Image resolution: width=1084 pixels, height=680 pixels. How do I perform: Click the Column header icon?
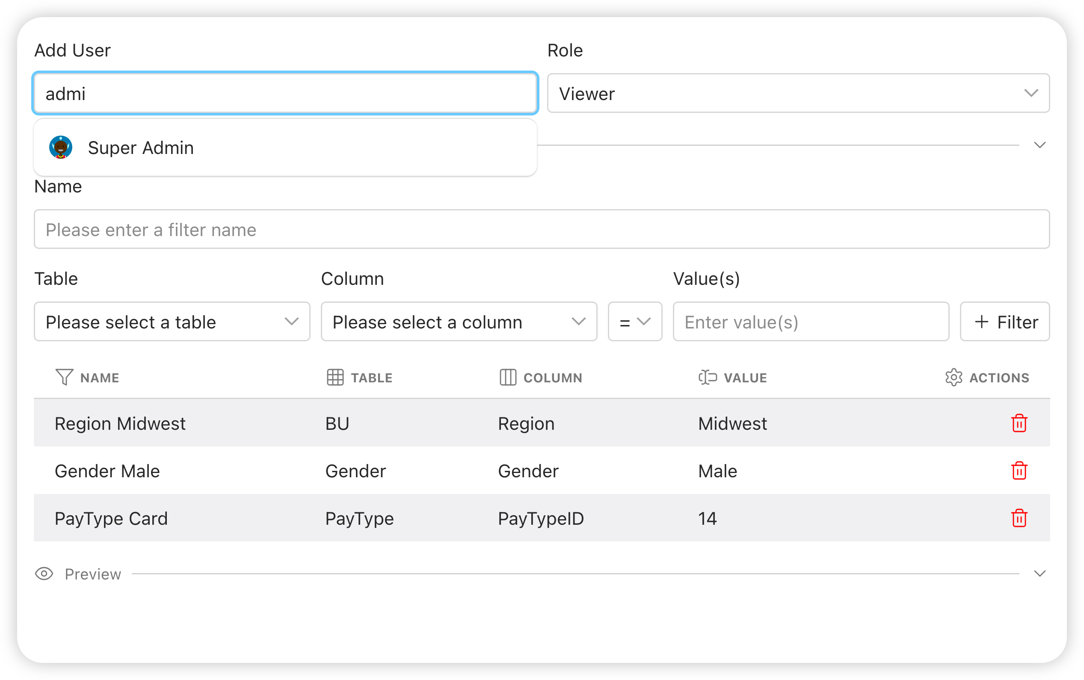pos(508,377)
